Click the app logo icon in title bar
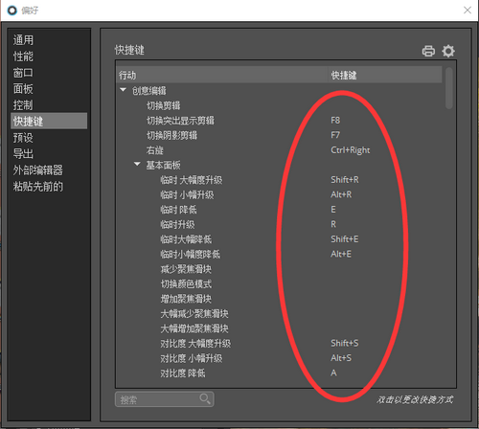The image size is (479, 429). [11, 11]
